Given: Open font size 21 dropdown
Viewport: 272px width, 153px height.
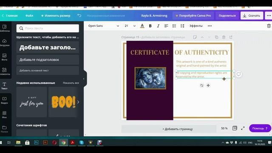Looking at the screenshot, I should point(130,26).
